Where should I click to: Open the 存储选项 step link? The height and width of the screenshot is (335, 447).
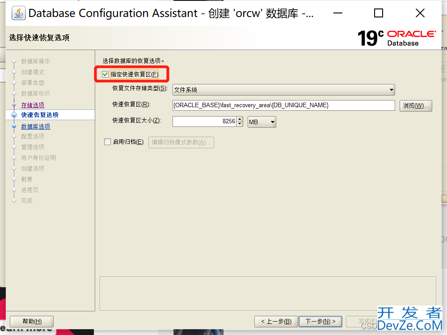[x=33, y=105]
